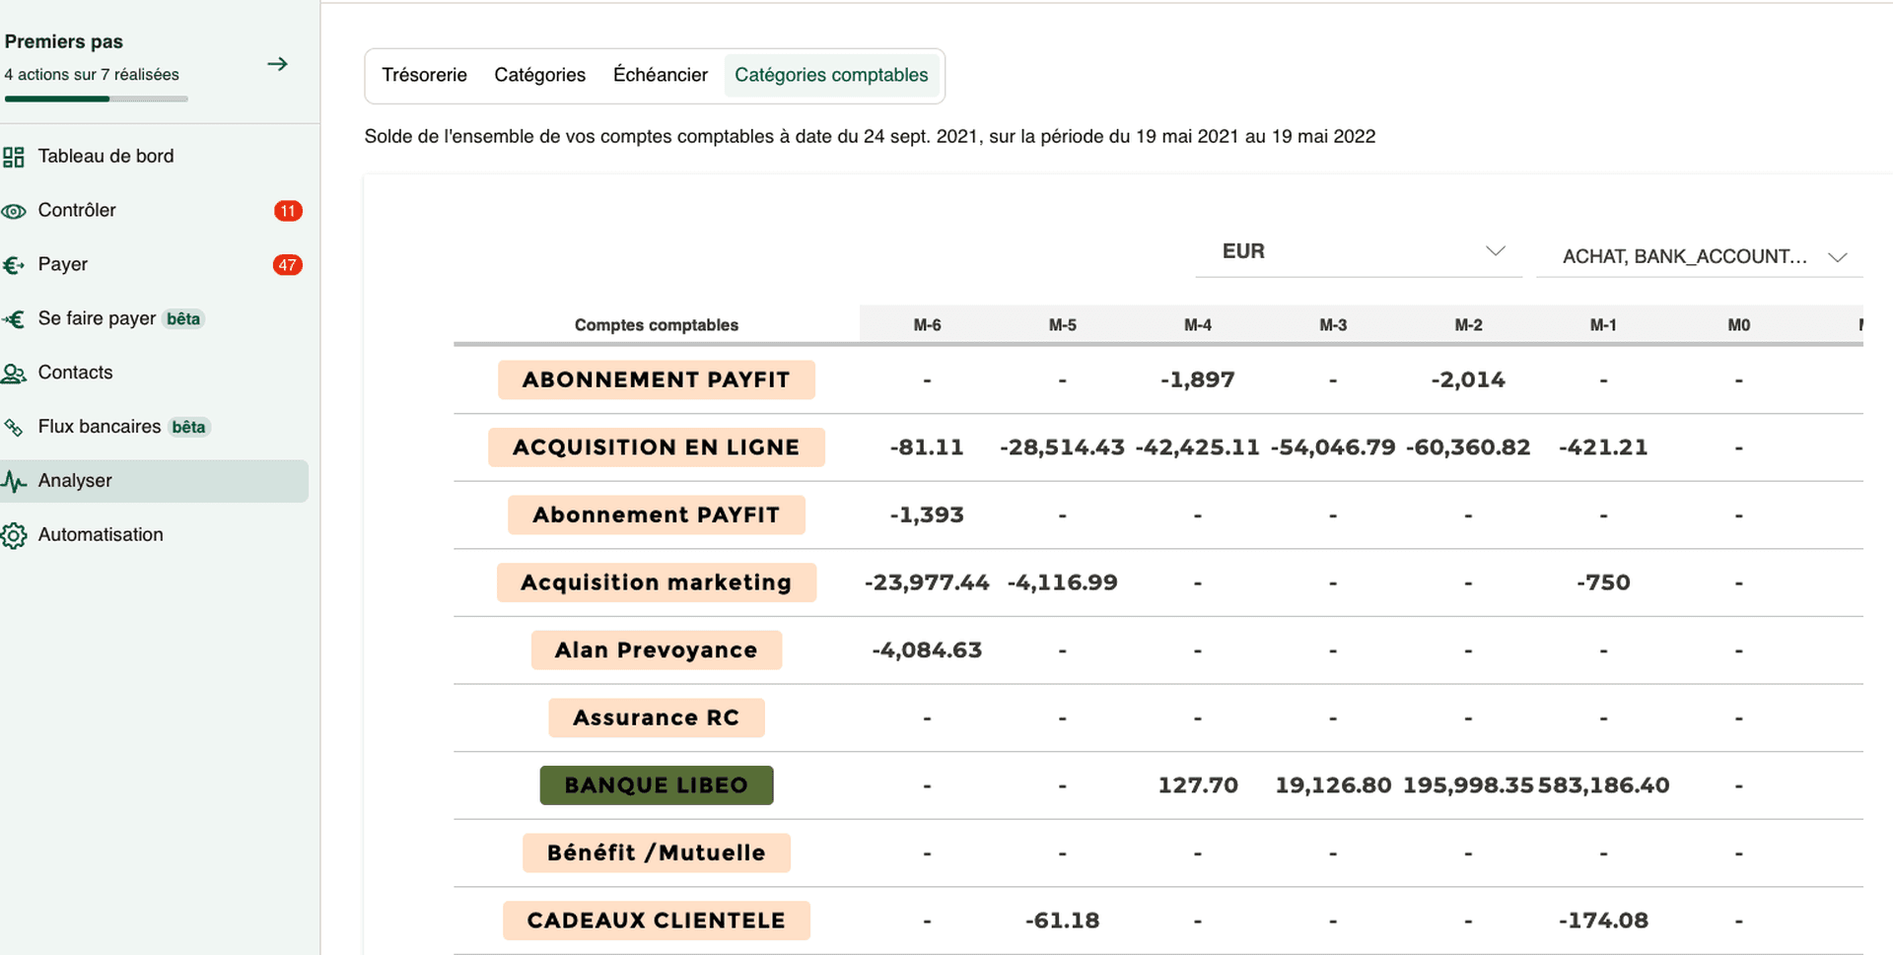Click the Flux bancaires link icon
The width and height of the screenshot is (1893, 955).
[14, 428]
